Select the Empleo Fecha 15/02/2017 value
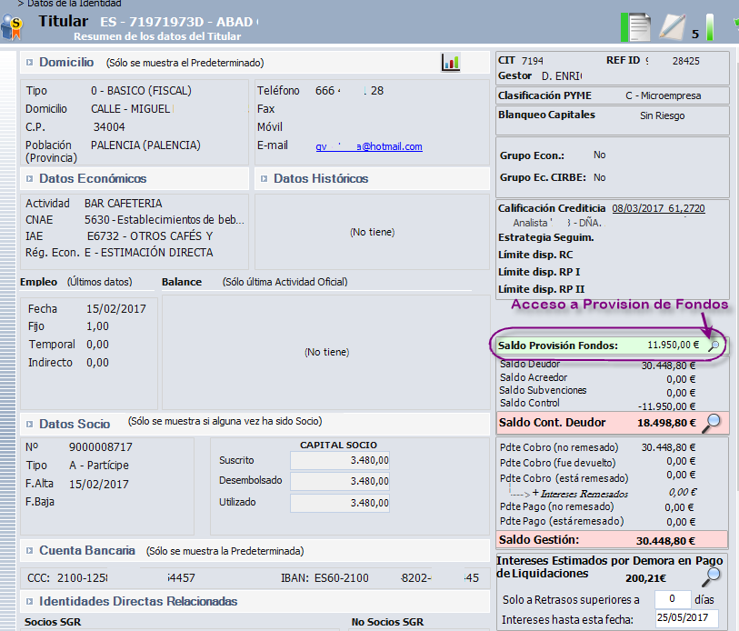The height and width of the screenshot is (631, 739). 116,309
